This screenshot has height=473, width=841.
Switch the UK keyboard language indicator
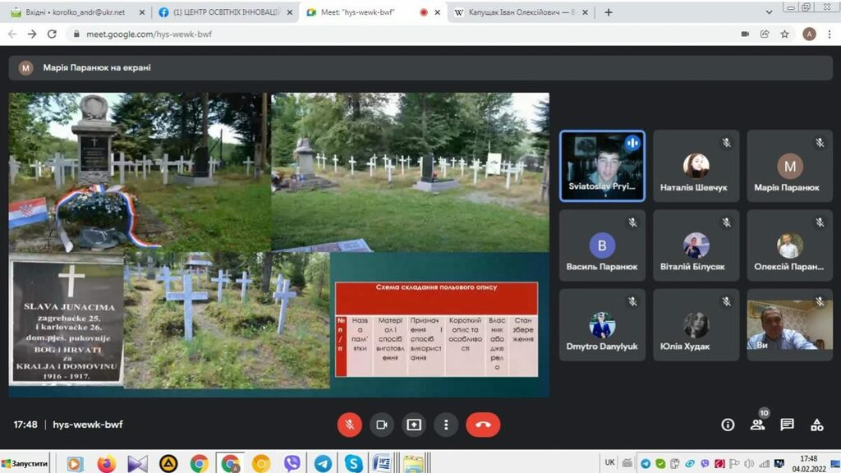pyautogui.click(x=609, y=462)
